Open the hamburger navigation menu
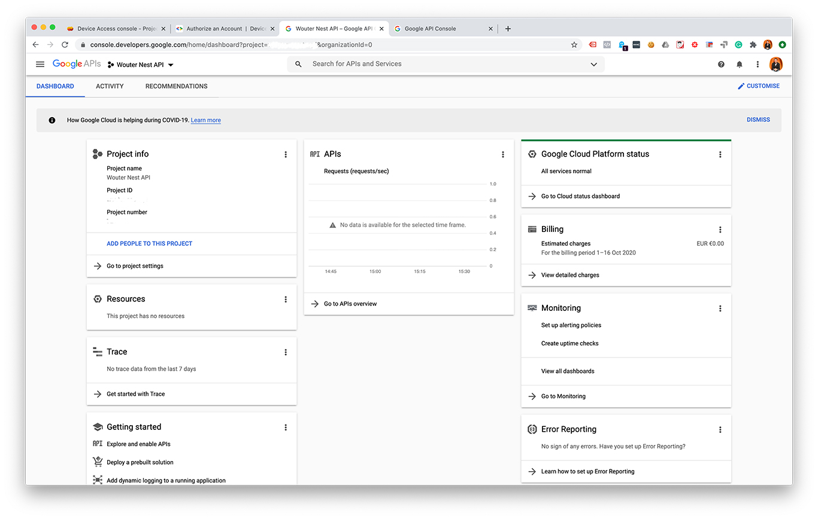Image resolution: width=818 pixels, height=519 pixels. tap(40, 65)
